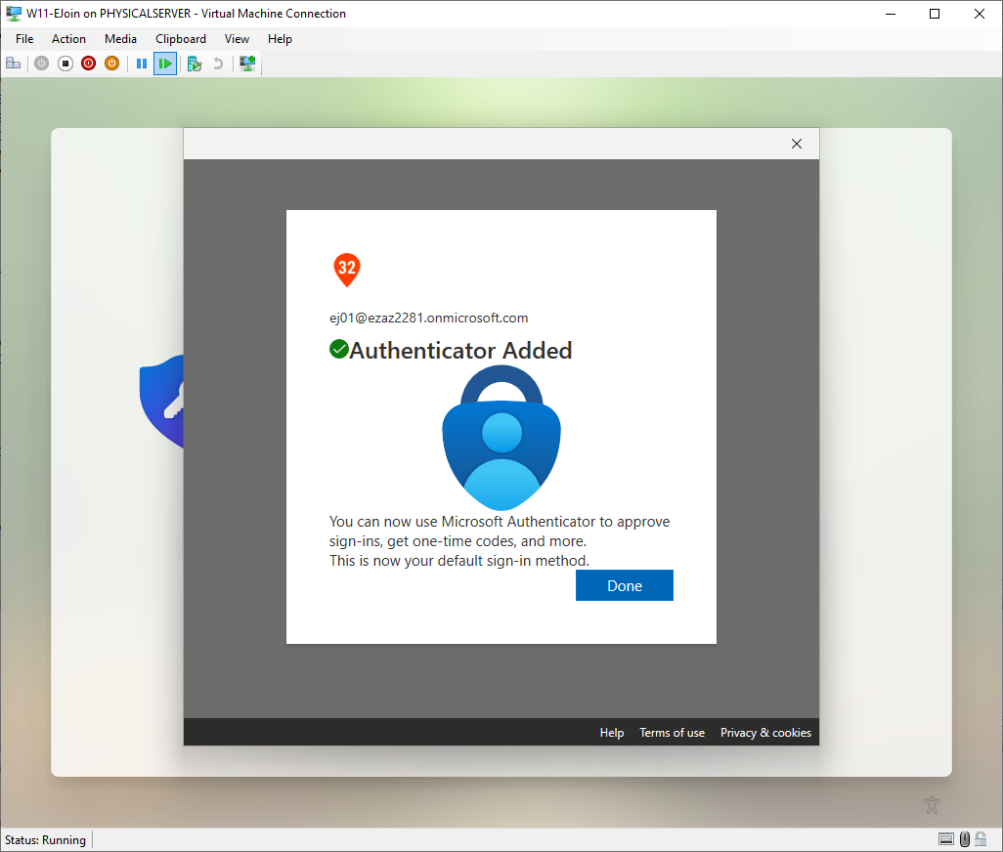This screenshot has width=1003, height=852.
Task: Open Privacy & cookies link
Action: coord(765,733)
